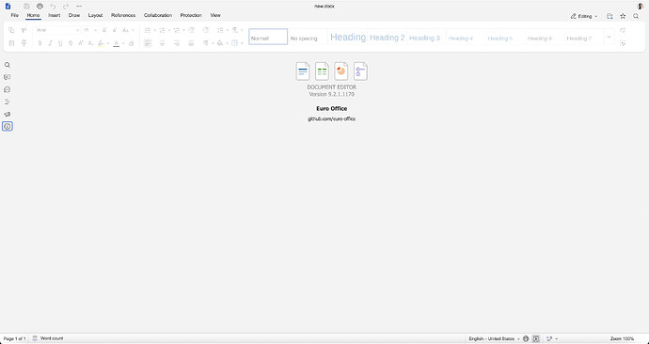Undo the last action

click(53, 7)
